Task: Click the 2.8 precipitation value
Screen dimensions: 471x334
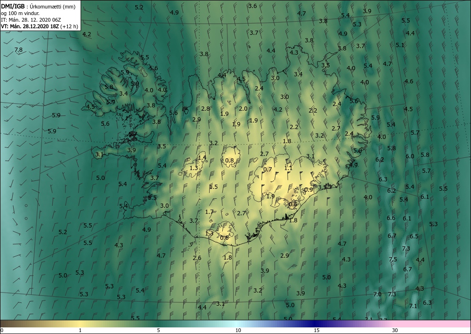Action: click(205, 109)
